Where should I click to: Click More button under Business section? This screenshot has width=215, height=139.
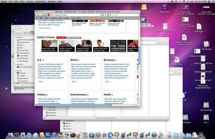pos(107,81)
